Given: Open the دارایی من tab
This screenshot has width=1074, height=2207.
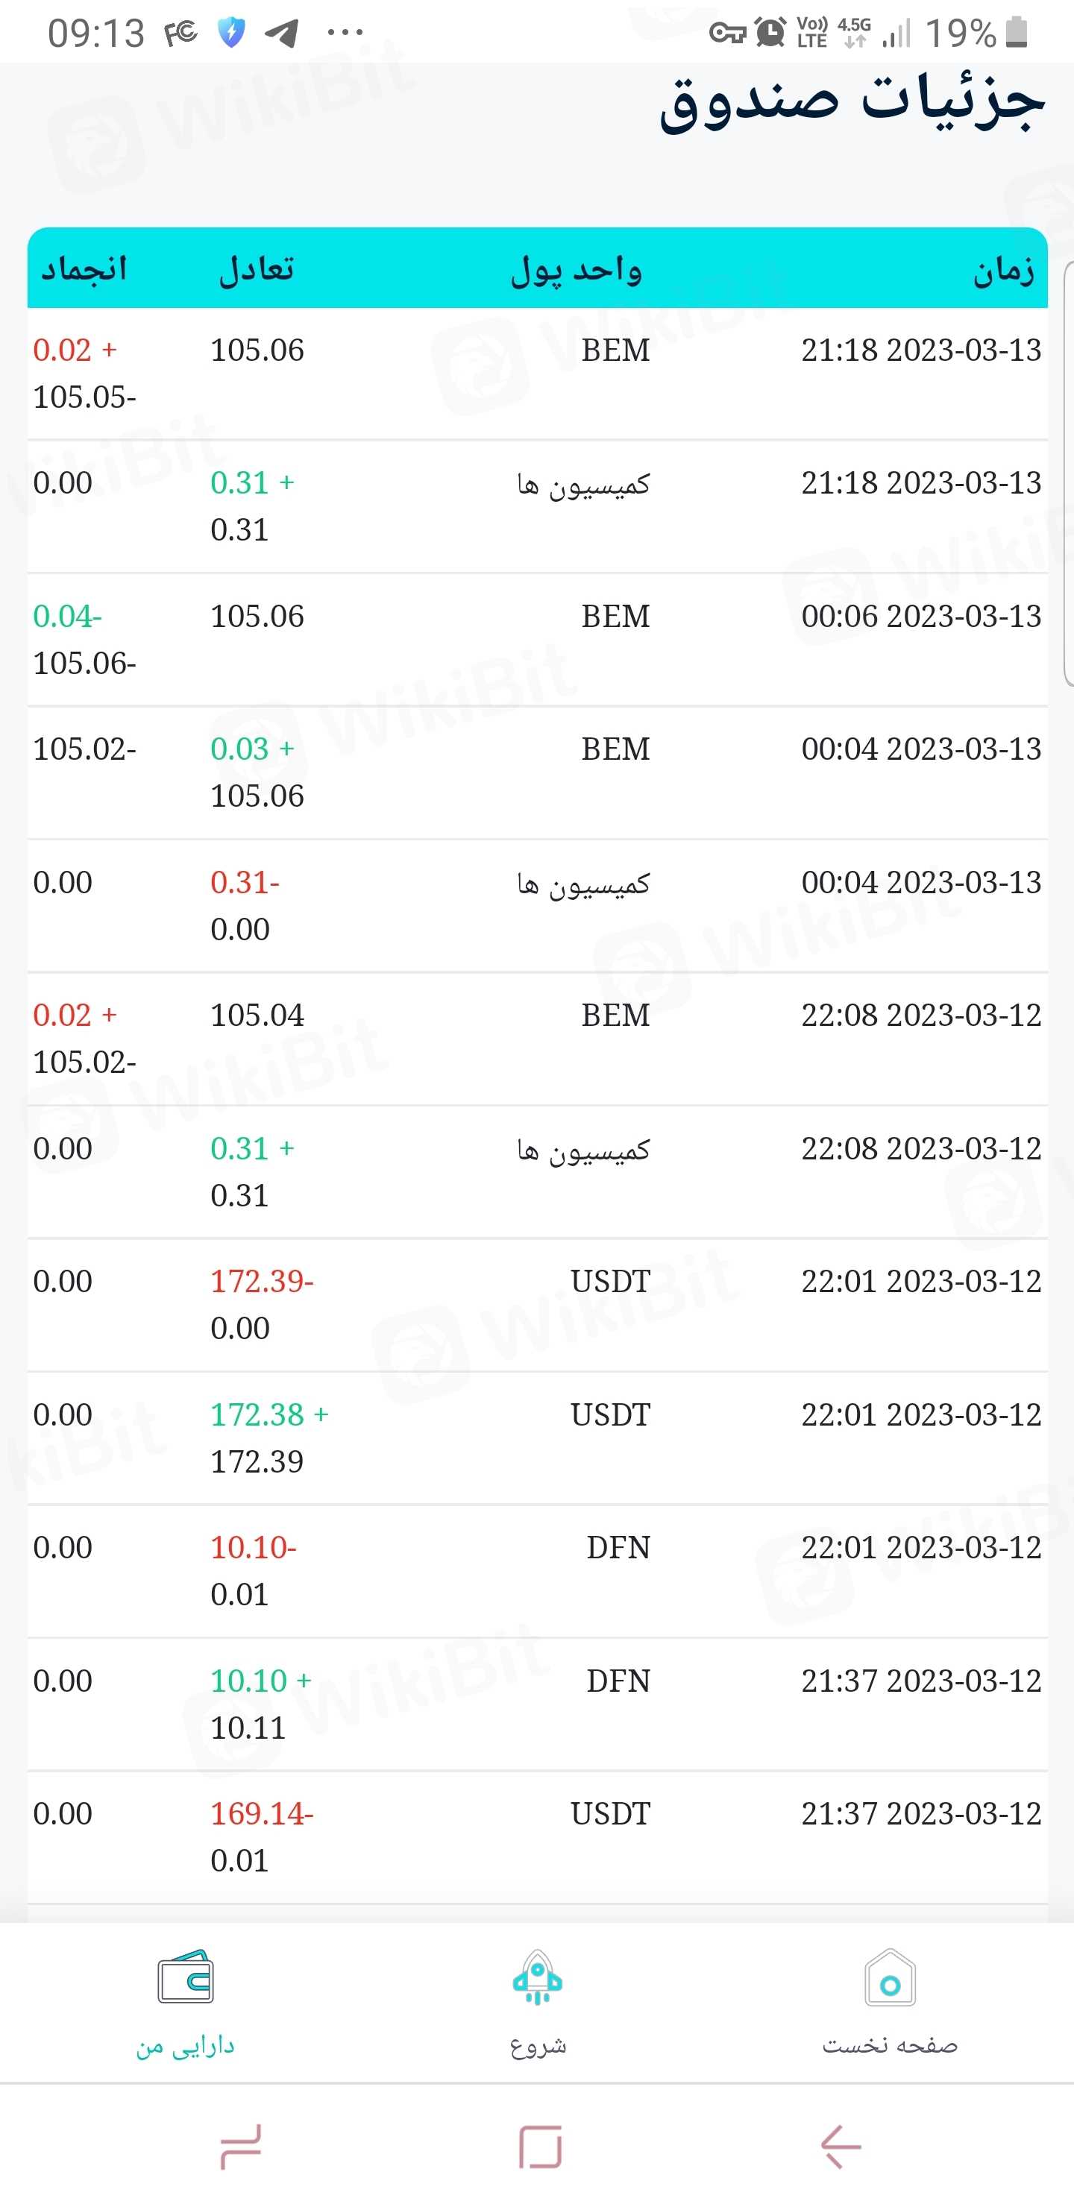Looking at the screenshot, I should (x=185, y=2046).
